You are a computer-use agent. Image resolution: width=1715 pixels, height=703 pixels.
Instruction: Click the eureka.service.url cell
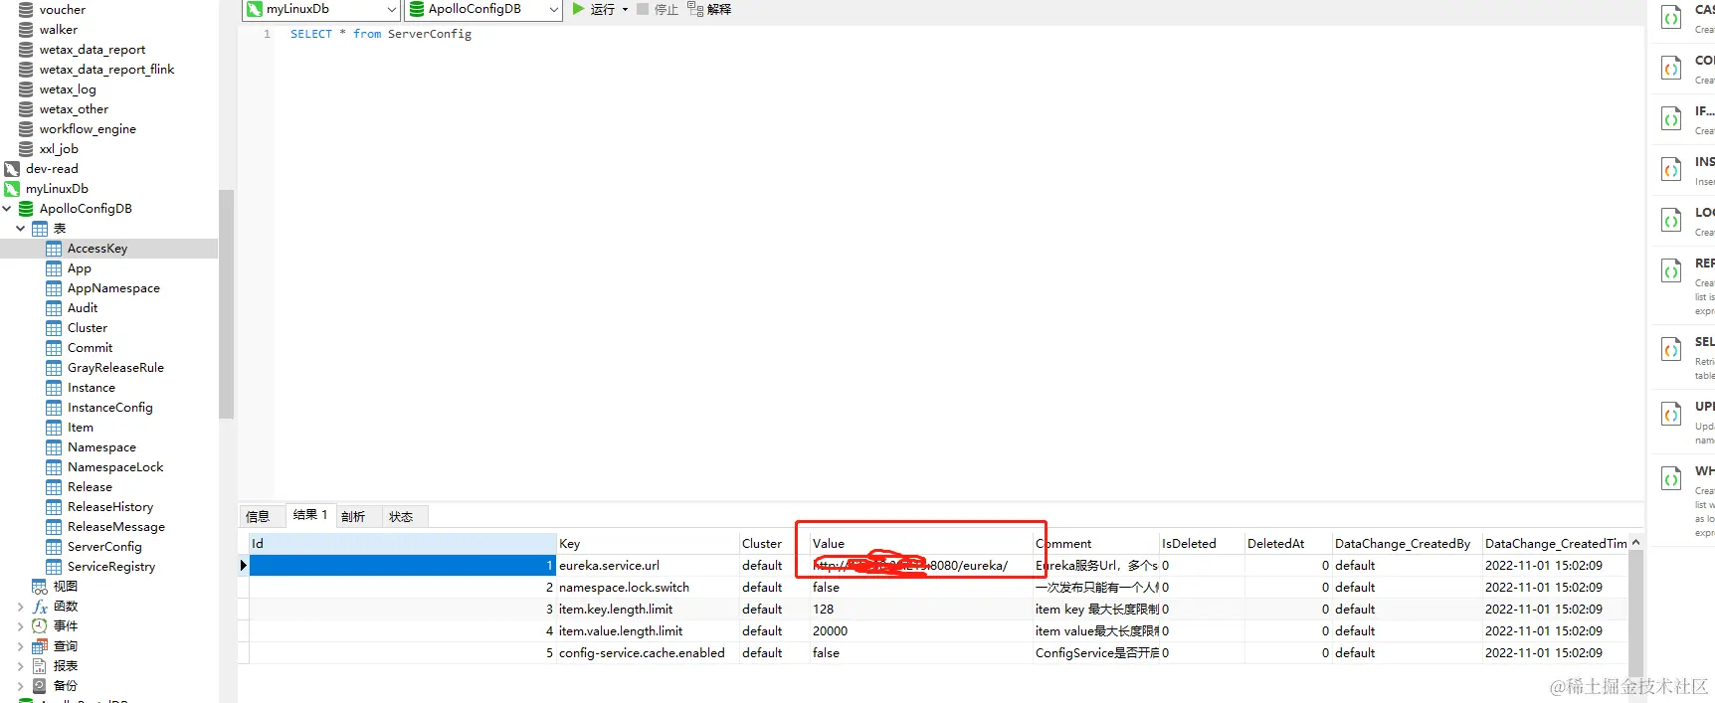(647, 566)
